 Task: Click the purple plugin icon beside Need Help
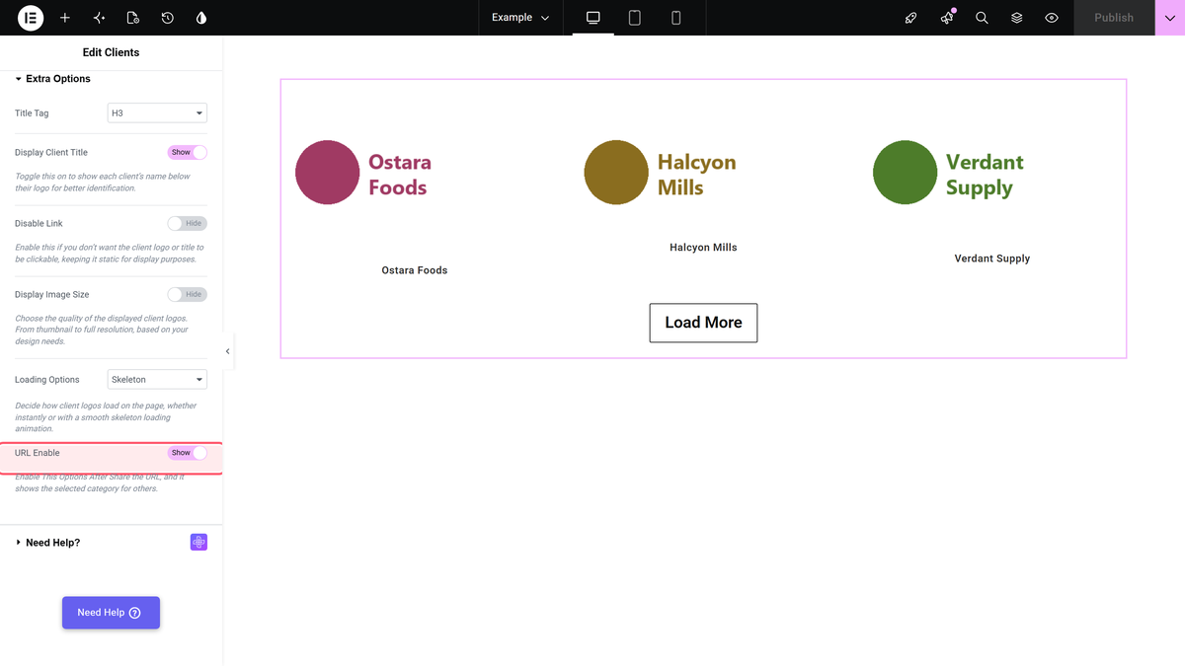tap(198, 543)
